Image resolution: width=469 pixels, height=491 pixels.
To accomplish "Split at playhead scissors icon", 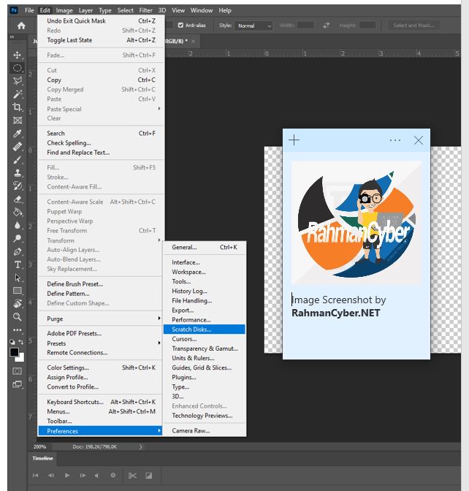I will 132,476.
